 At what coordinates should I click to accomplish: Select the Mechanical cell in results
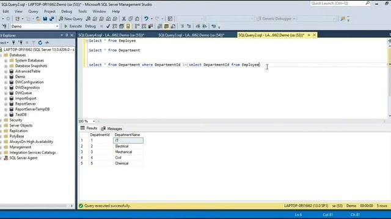point(128,152)
